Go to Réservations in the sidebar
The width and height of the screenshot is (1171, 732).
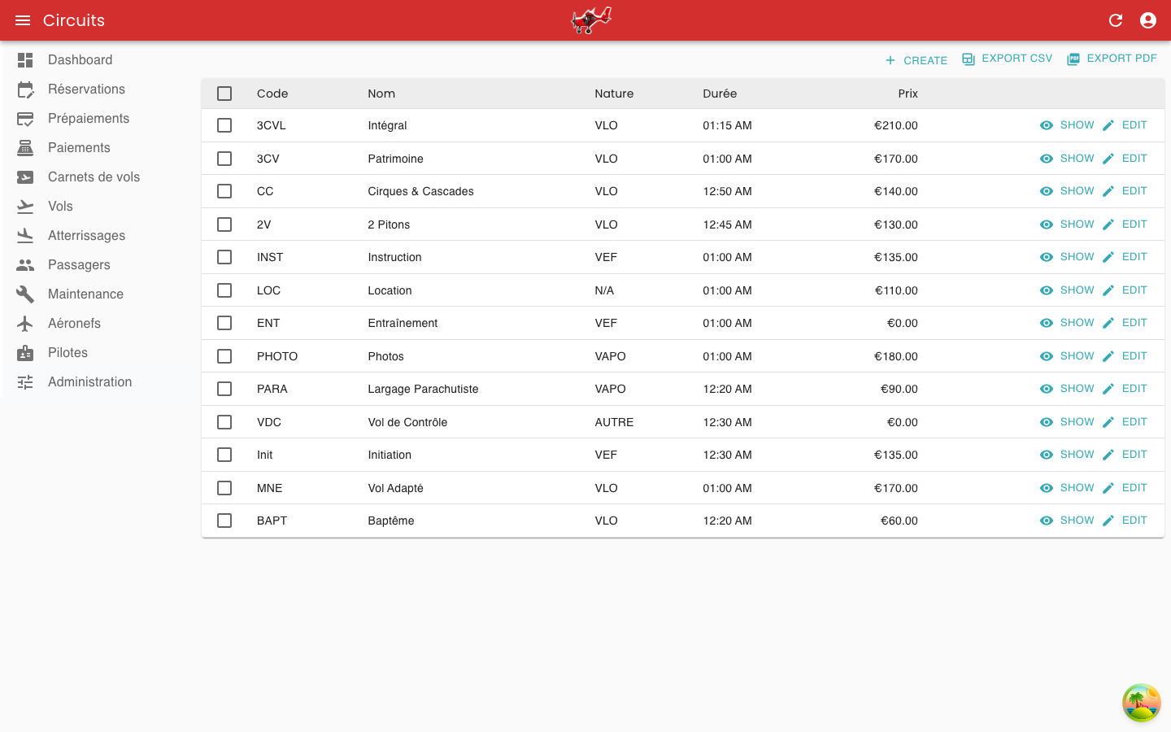(86, 89)
